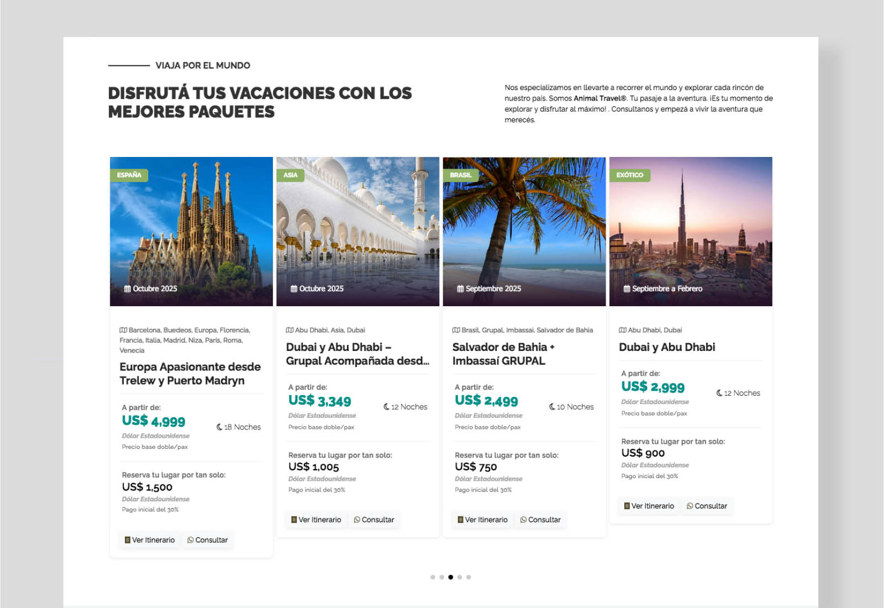Click WhatsApp icon on Europa Apasionante card
Viewport: 884px width, 608px height.
coord(190,540)
